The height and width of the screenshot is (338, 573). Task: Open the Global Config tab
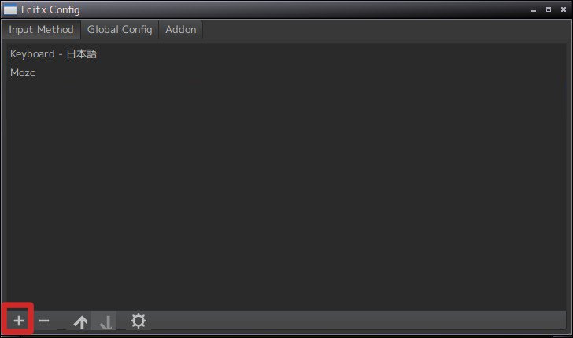click(120, 30)
